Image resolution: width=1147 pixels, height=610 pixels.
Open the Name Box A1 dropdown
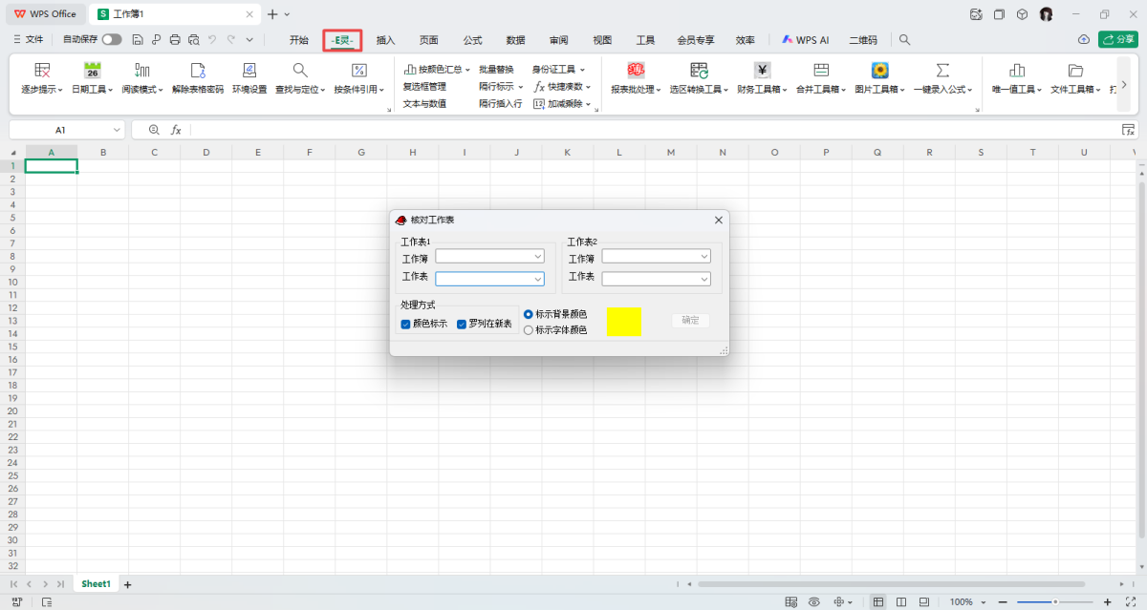118,130
